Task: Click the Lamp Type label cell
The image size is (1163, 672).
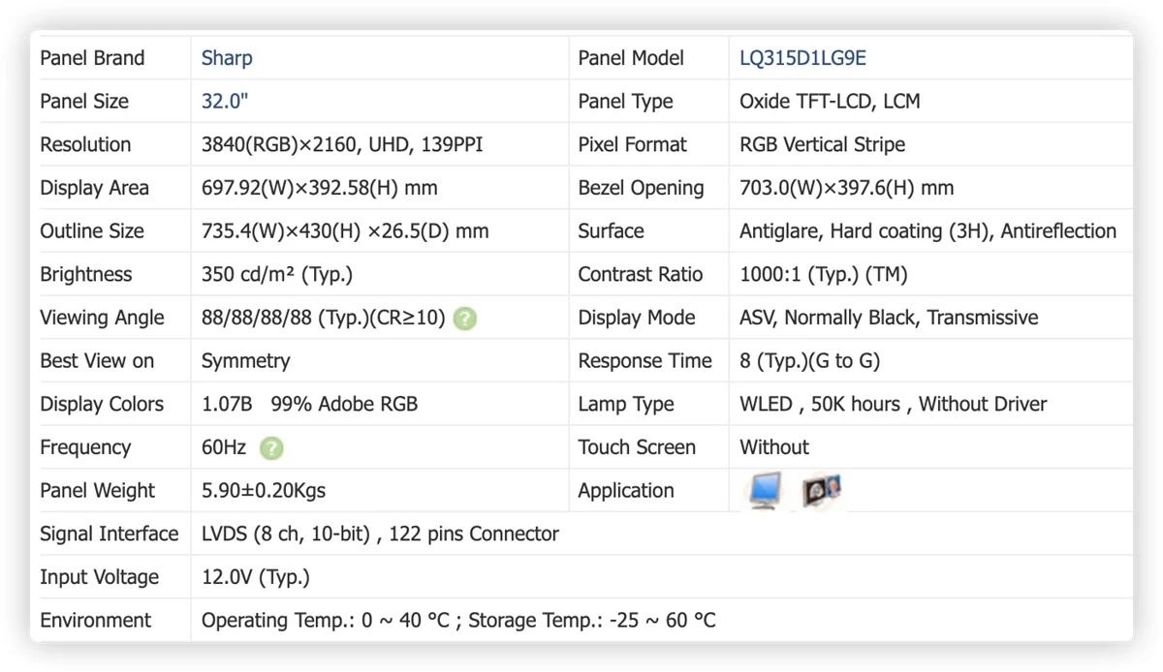Action: [649, 404]
